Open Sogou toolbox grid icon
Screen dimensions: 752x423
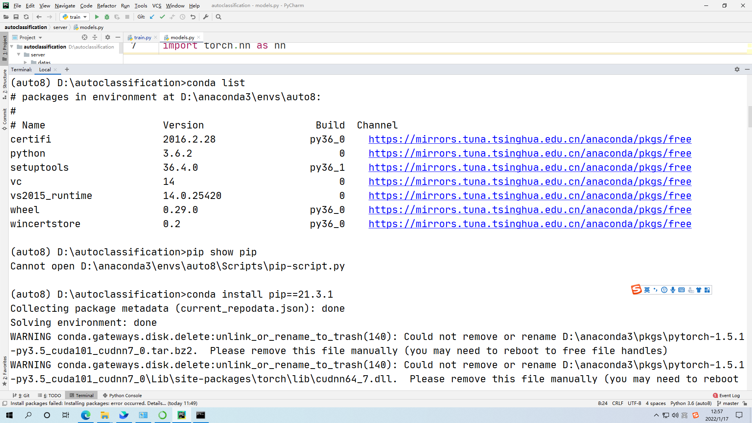(x=707, y=290)
